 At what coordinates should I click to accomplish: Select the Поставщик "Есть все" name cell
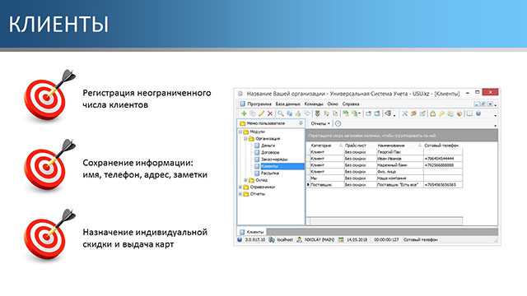(399, 185)
